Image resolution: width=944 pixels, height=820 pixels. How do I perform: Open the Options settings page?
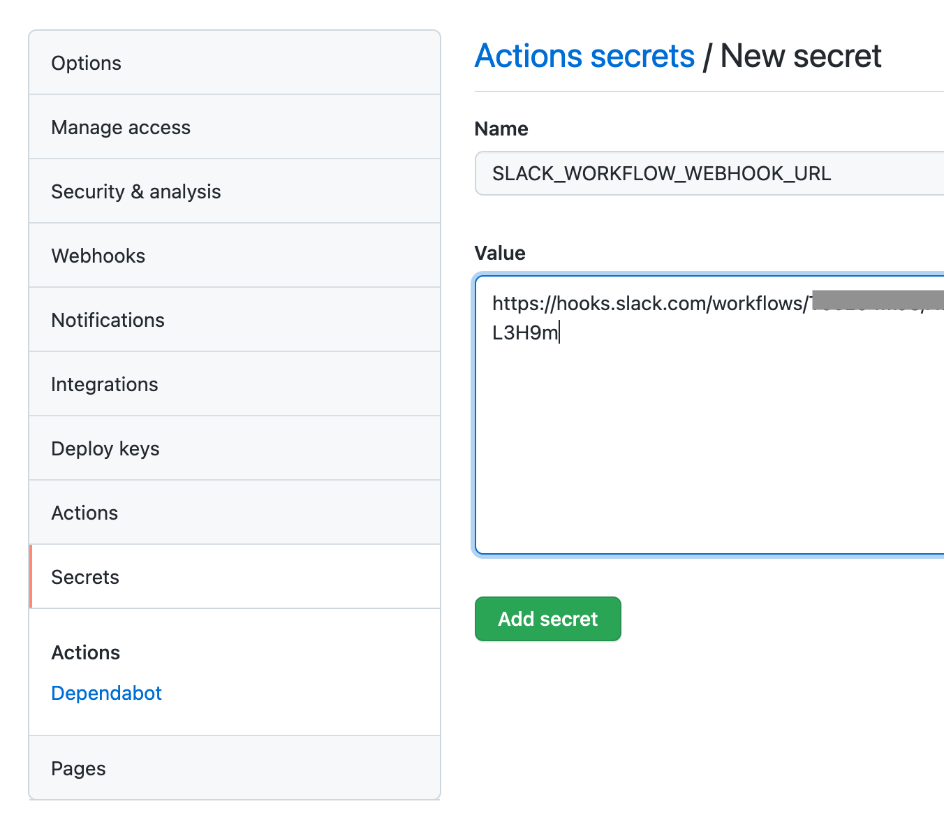(86, 63)
